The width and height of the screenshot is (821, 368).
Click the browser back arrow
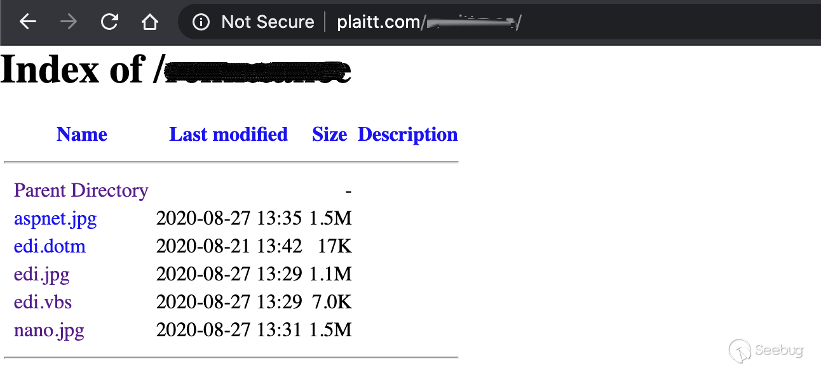28,22
